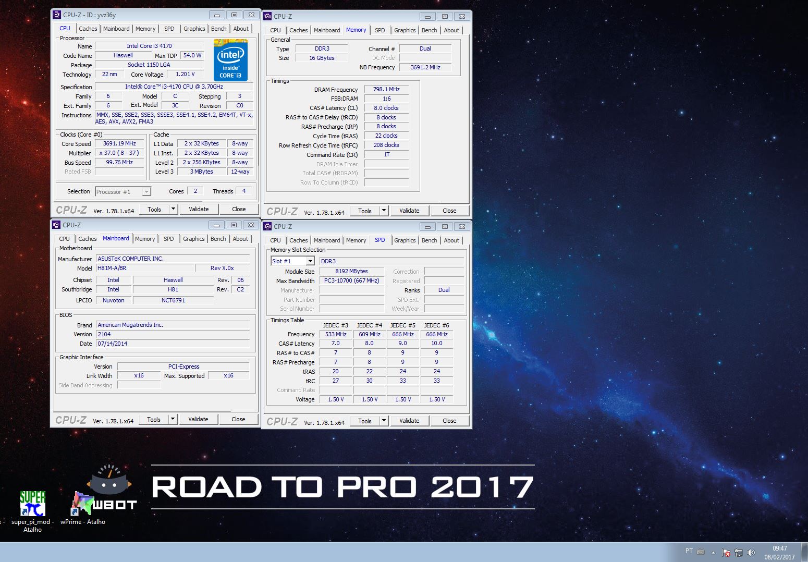
Task: Click keyboard icon in language bar
Action: [x=701, y=552]
